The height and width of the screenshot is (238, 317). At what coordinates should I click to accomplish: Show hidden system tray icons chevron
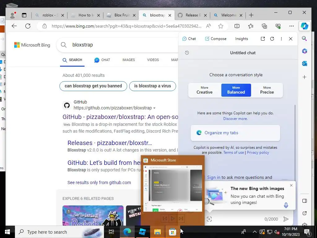pyautogui.click(x=255, y=232)
